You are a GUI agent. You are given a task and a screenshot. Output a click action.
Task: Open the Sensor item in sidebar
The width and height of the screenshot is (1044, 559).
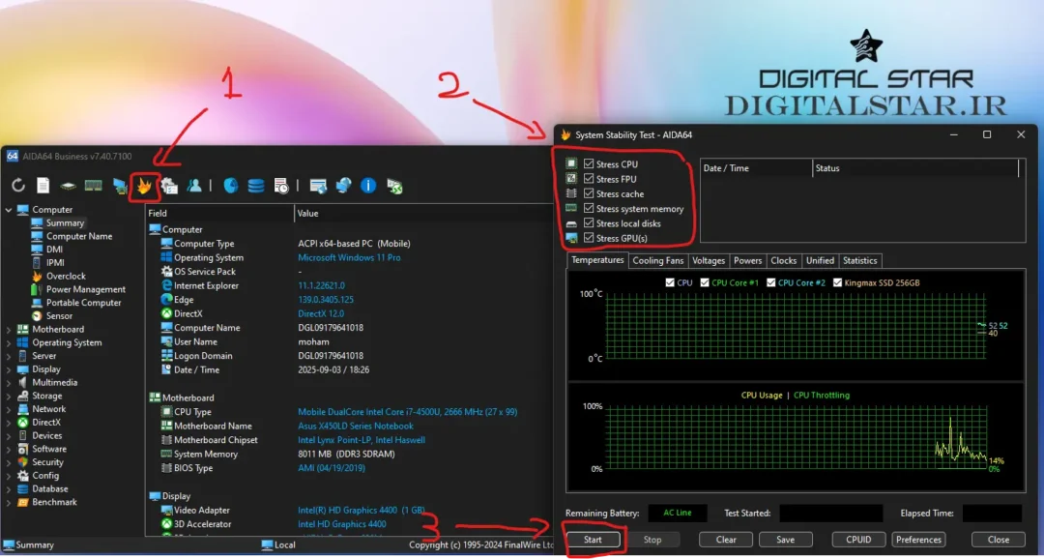[x=59, y=316]
